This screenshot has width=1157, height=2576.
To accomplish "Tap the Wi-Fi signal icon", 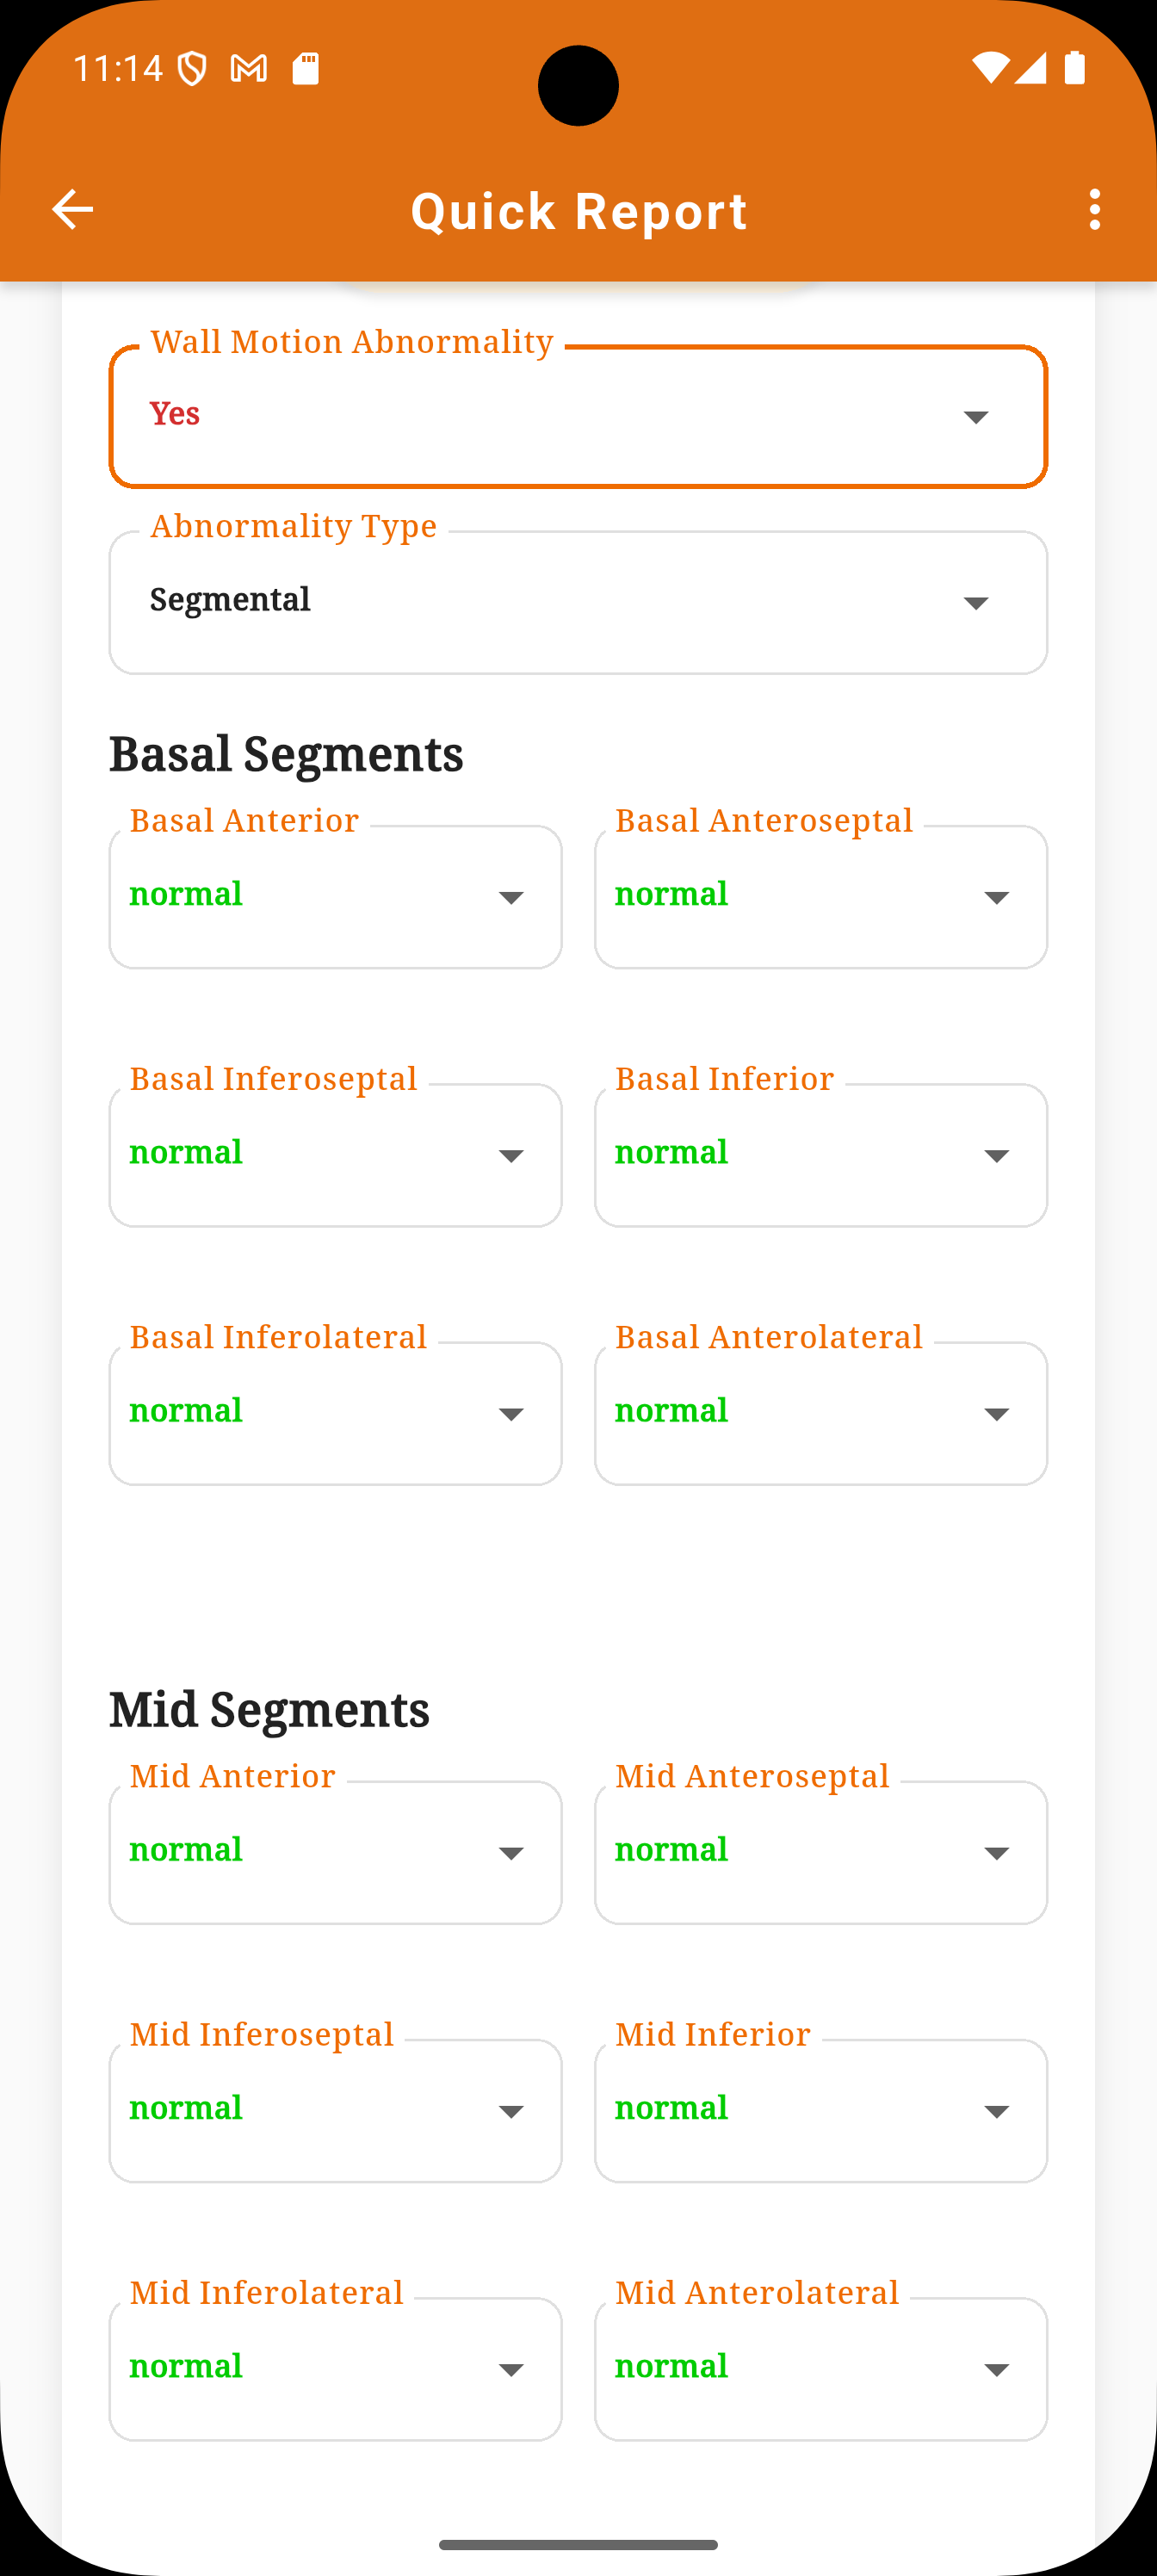I will click(x=990, y=68).
